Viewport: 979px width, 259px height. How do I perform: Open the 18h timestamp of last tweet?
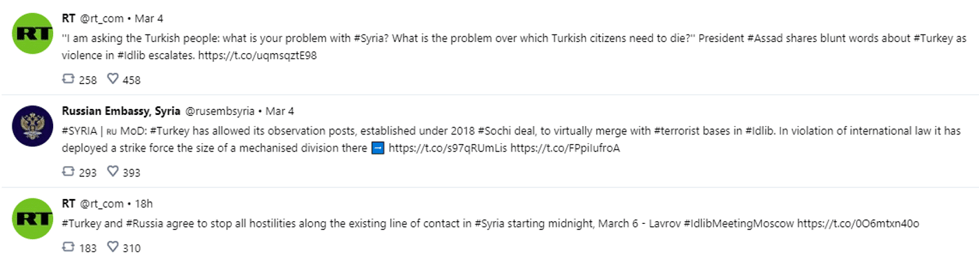tap(143, 204)
